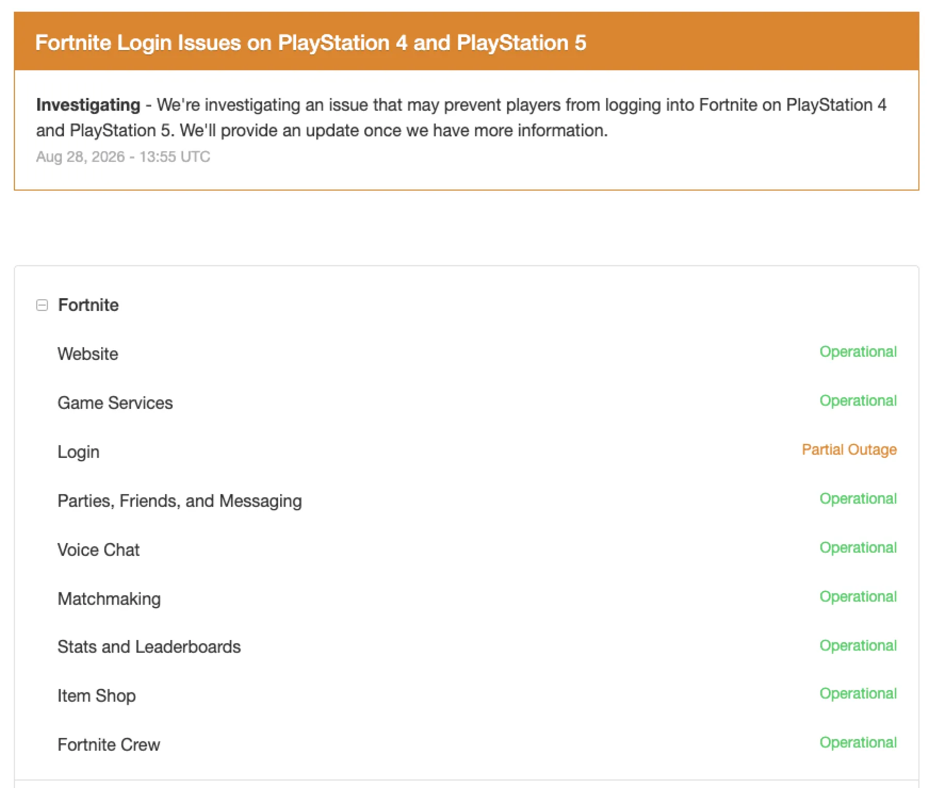929x788 pixels.
Task: Click Operational status for Stats and Leaderboards
Action: (x=858, y=646)
